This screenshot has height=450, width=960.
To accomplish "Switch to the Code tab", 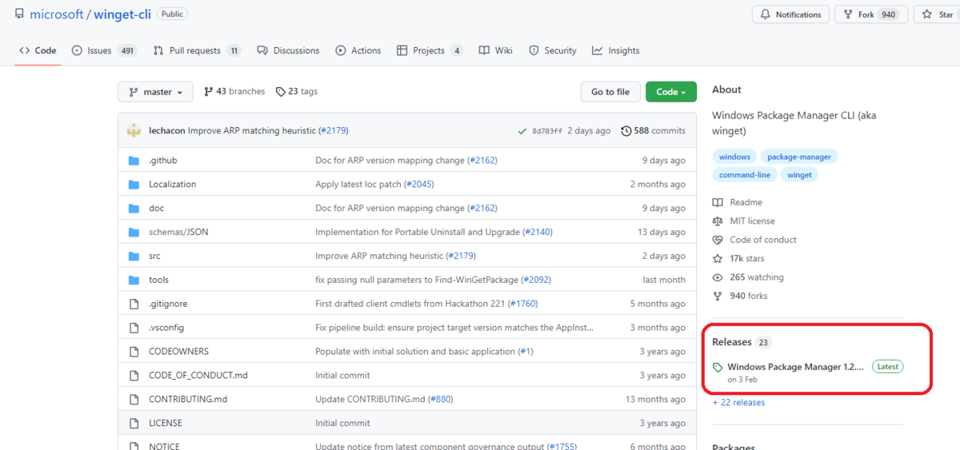I will [x=38, y=50].
